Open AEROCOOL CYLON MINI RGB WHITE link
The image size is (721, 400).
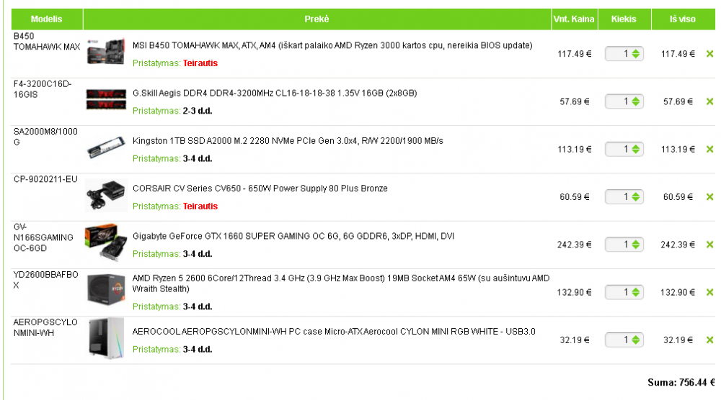(334, 332)
